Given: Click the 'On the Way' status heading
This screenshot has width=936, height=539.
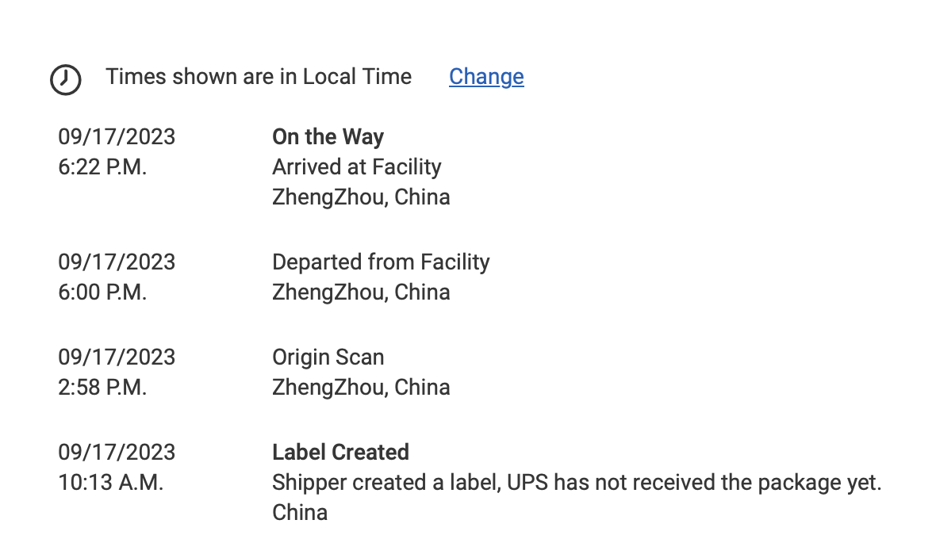Looking at the screenshot, I should click(328, 137).
